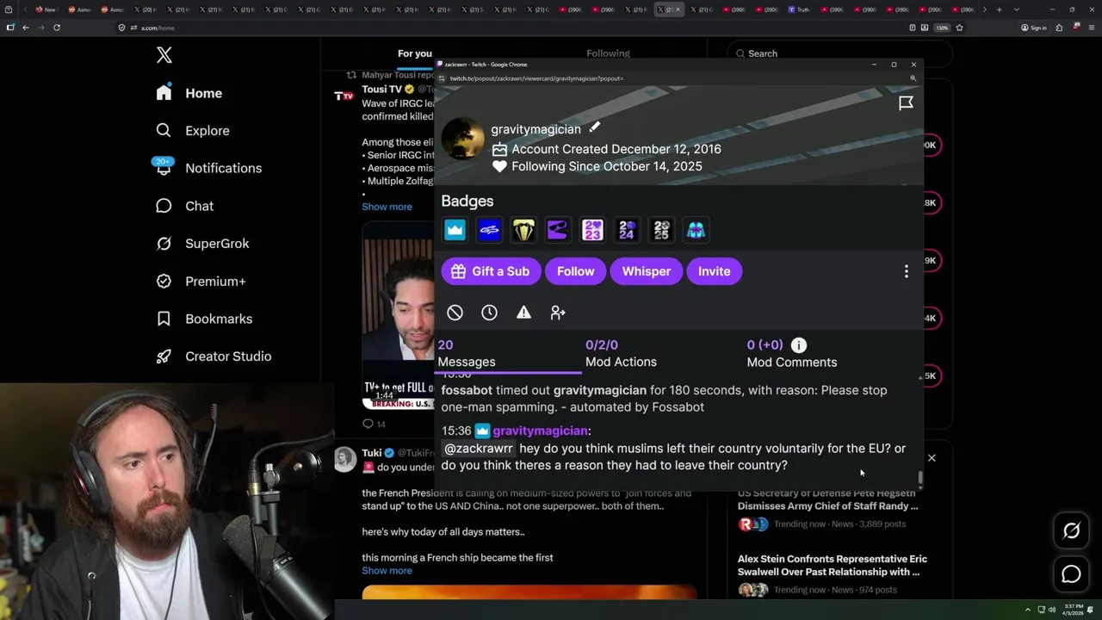Click the gold tuxedo badge
This screenshot has height=620, width=1102.
523,230
